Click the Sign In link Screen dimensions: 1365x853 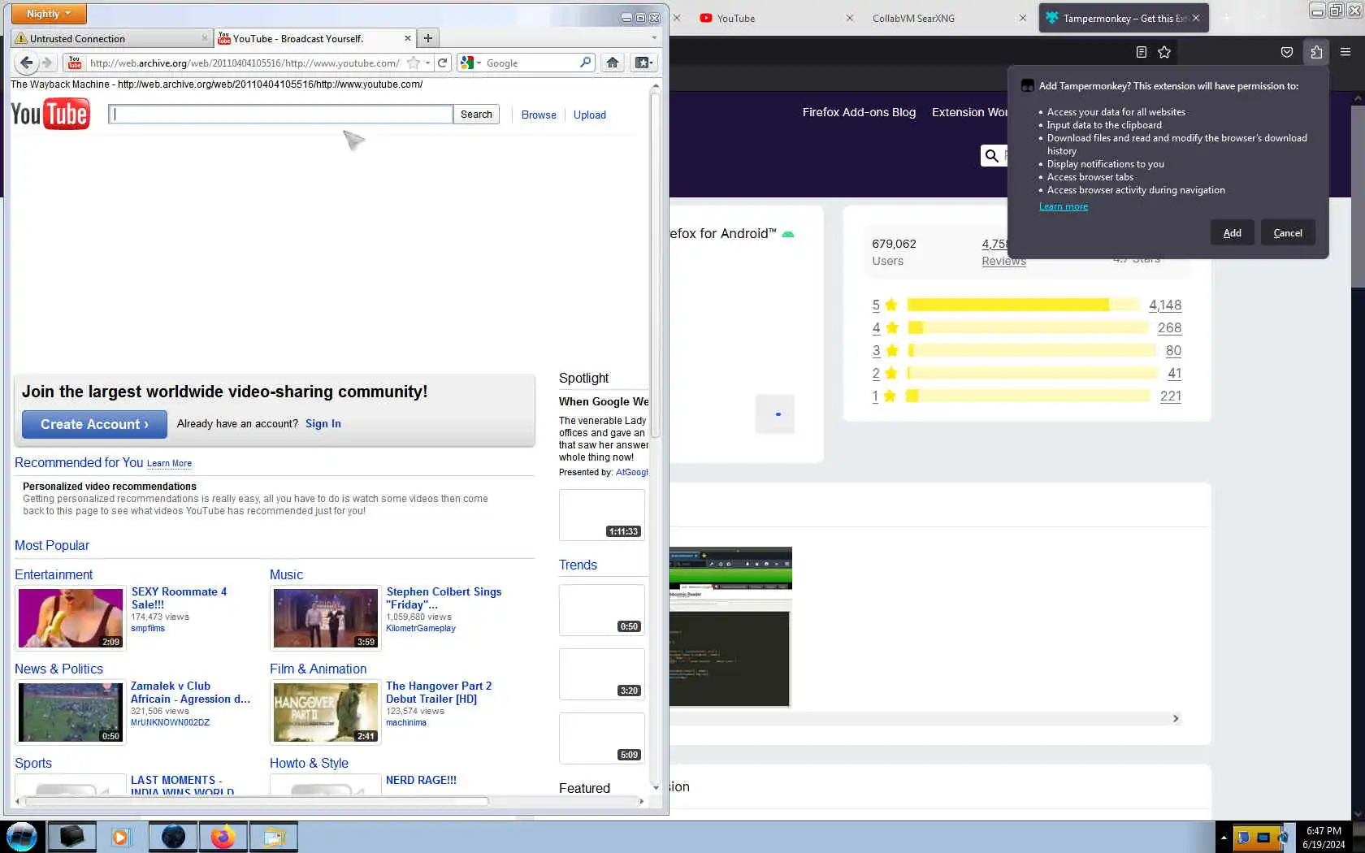(323, 423)
